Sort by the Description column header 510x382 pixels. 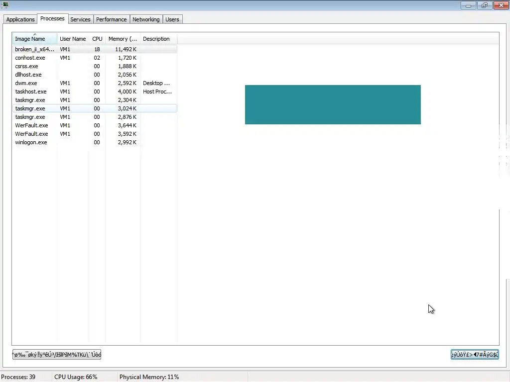(158, 39)
